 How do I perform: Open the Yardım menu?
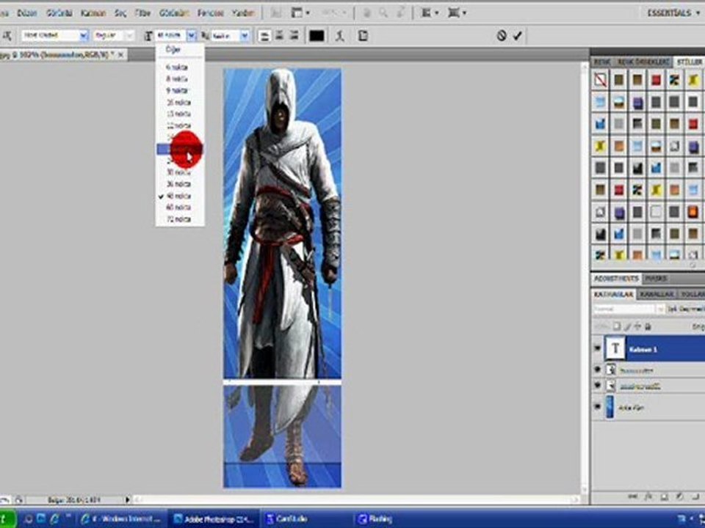pyautogui.click(x=243, y=13)
